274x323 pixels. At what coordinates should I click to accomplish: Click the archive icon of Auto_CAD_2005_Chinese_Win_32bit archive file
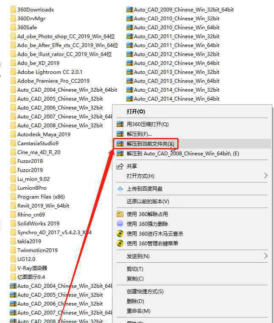13,295
